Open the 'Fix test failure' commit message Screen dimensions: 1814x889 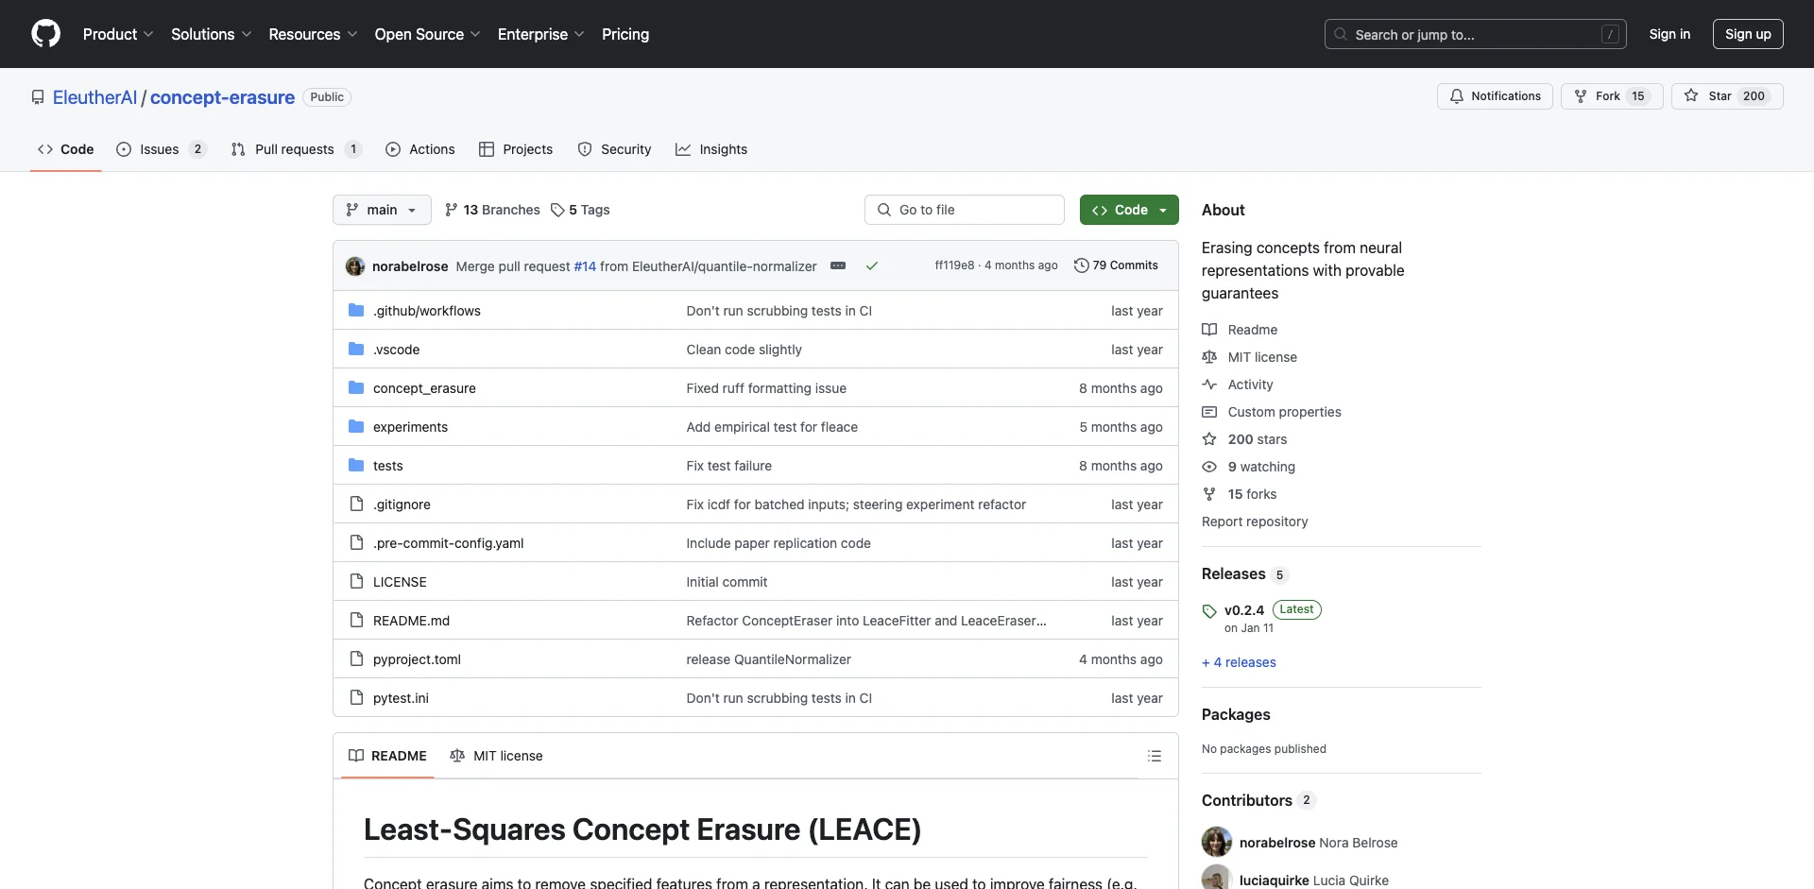point(728,466)
